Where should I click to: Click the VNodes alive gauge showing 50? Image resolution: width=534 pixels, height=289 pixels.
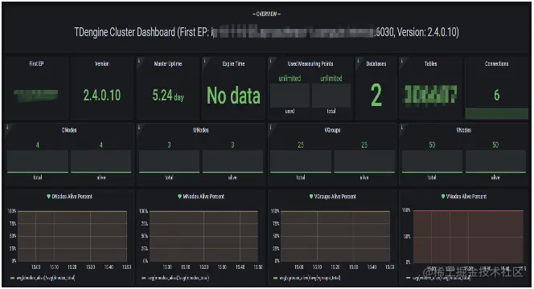tap(495, 161)
